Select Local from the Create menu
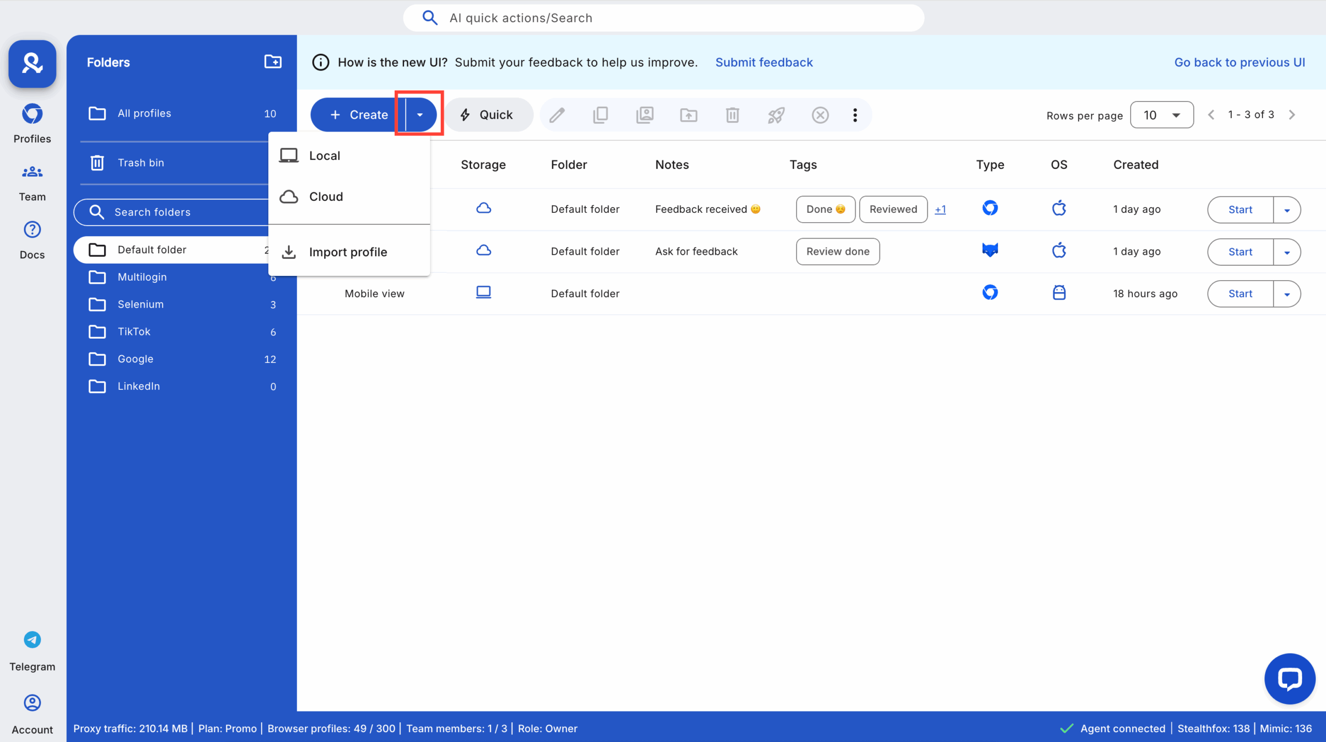The width and height of the screenshot is (1326, 742). [324, 155]
